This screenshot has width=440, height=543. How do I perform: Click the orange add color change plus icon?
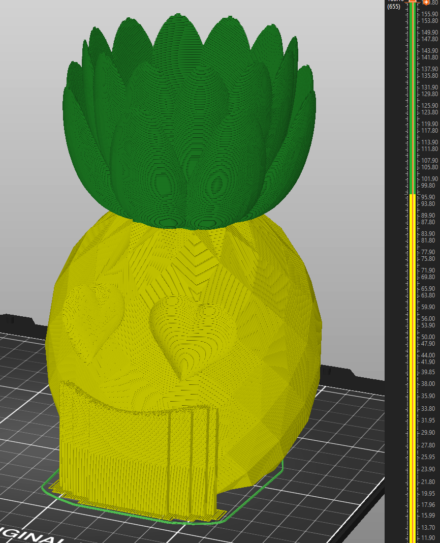[x=426, y=2]
